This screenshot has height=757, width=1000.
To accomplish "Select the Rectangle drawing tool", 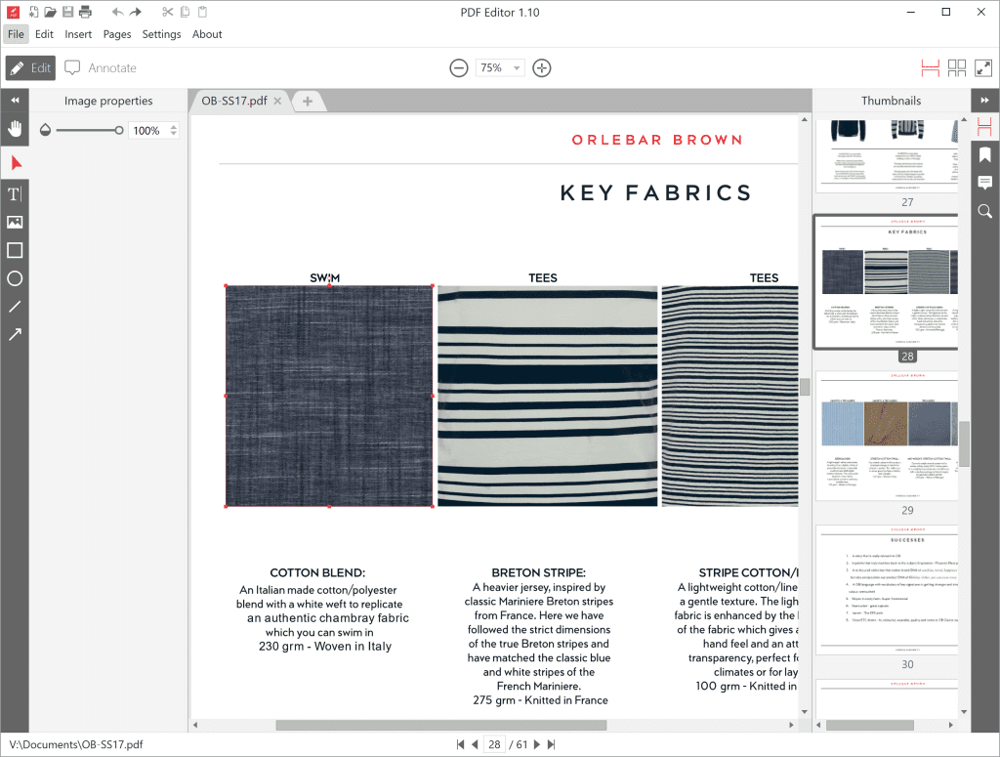I will pyautogui.click(x=14, y=250).
